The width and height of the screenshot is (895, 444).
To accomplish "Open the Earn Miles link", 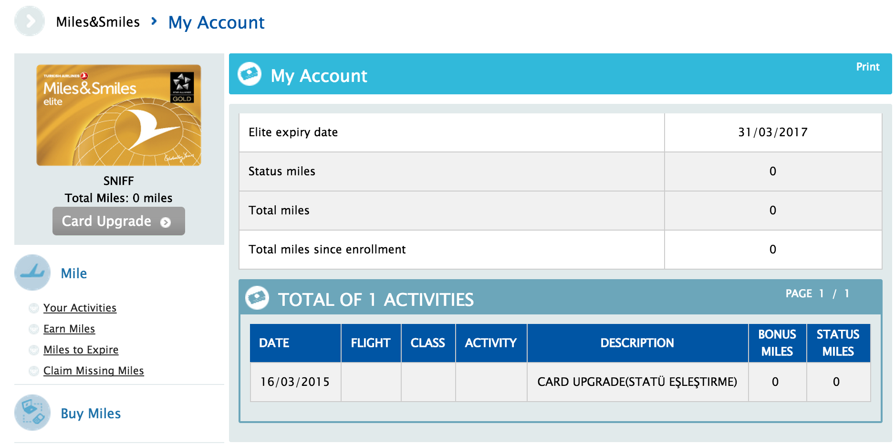I will 69,329.
